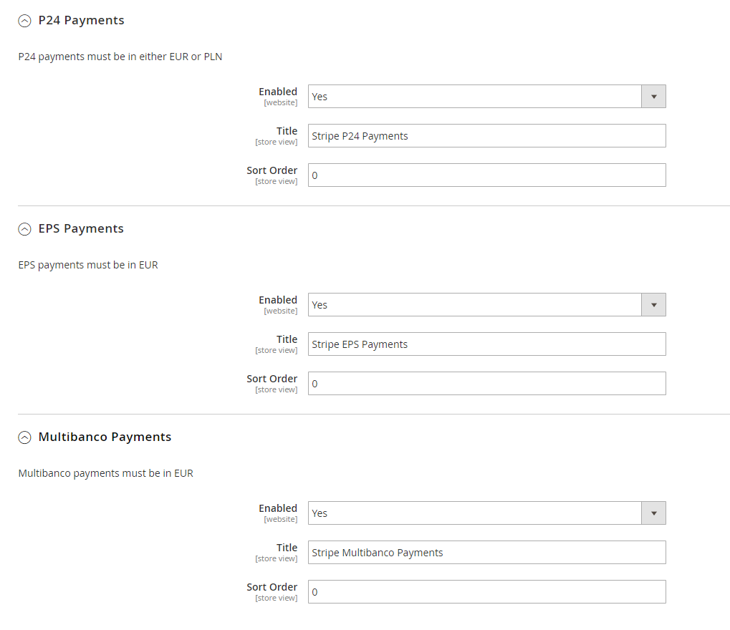Collapse the EPS Payments section heading
Viewport: 730px width, 630px height.
(x=80, y=228)
